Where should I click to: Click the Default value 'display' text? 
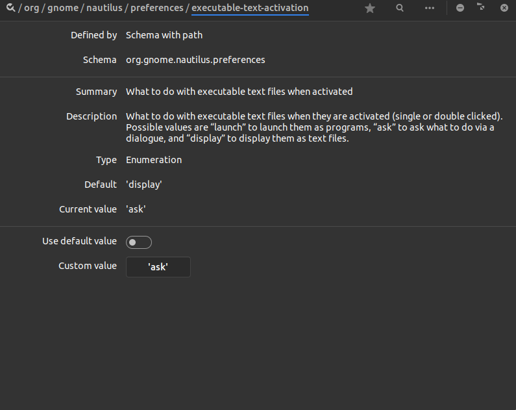coord(143,185)
